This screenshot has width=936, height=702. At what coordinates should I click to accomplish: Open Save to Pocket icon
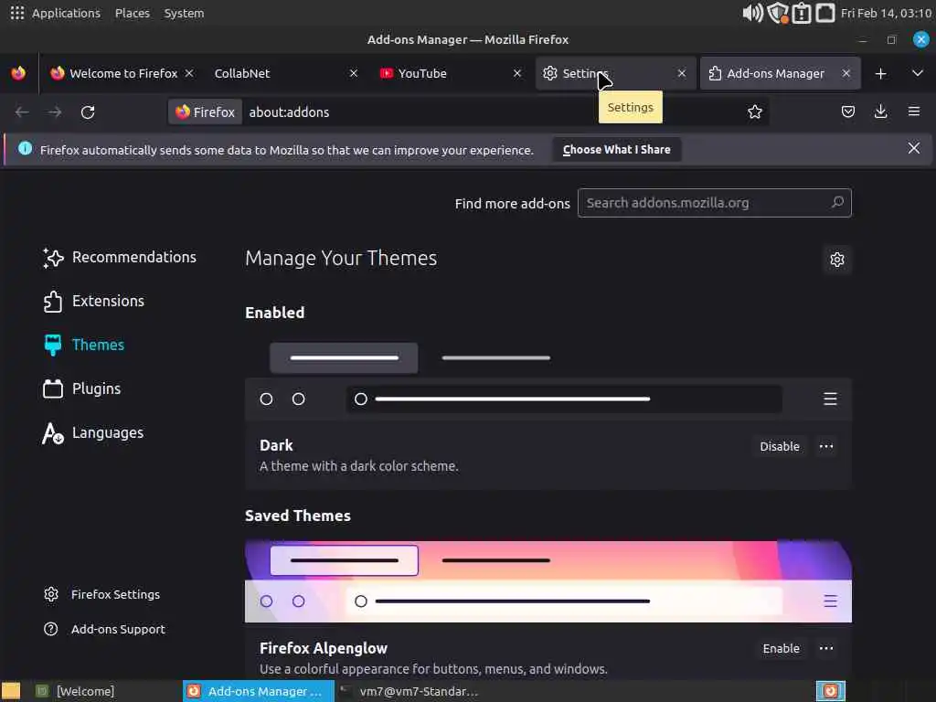(847, 112)
